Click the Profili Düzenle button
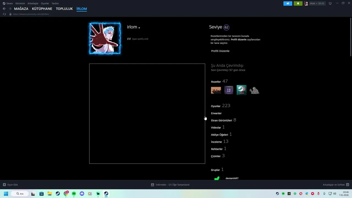Viewport: 352px width, 198px height. click(220, 51)
